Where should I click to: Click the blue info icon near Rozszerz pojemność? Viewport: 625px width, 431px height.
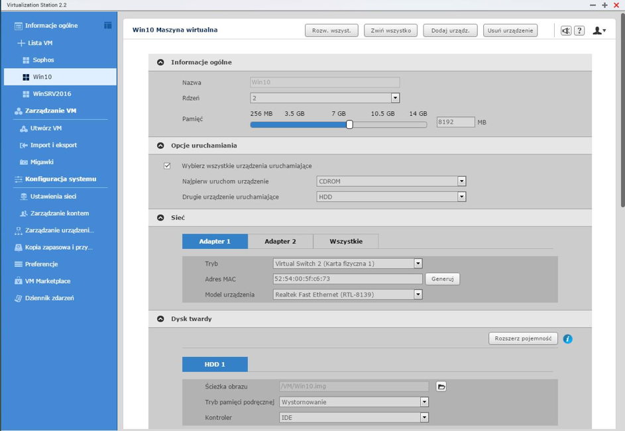coord(567,339)
